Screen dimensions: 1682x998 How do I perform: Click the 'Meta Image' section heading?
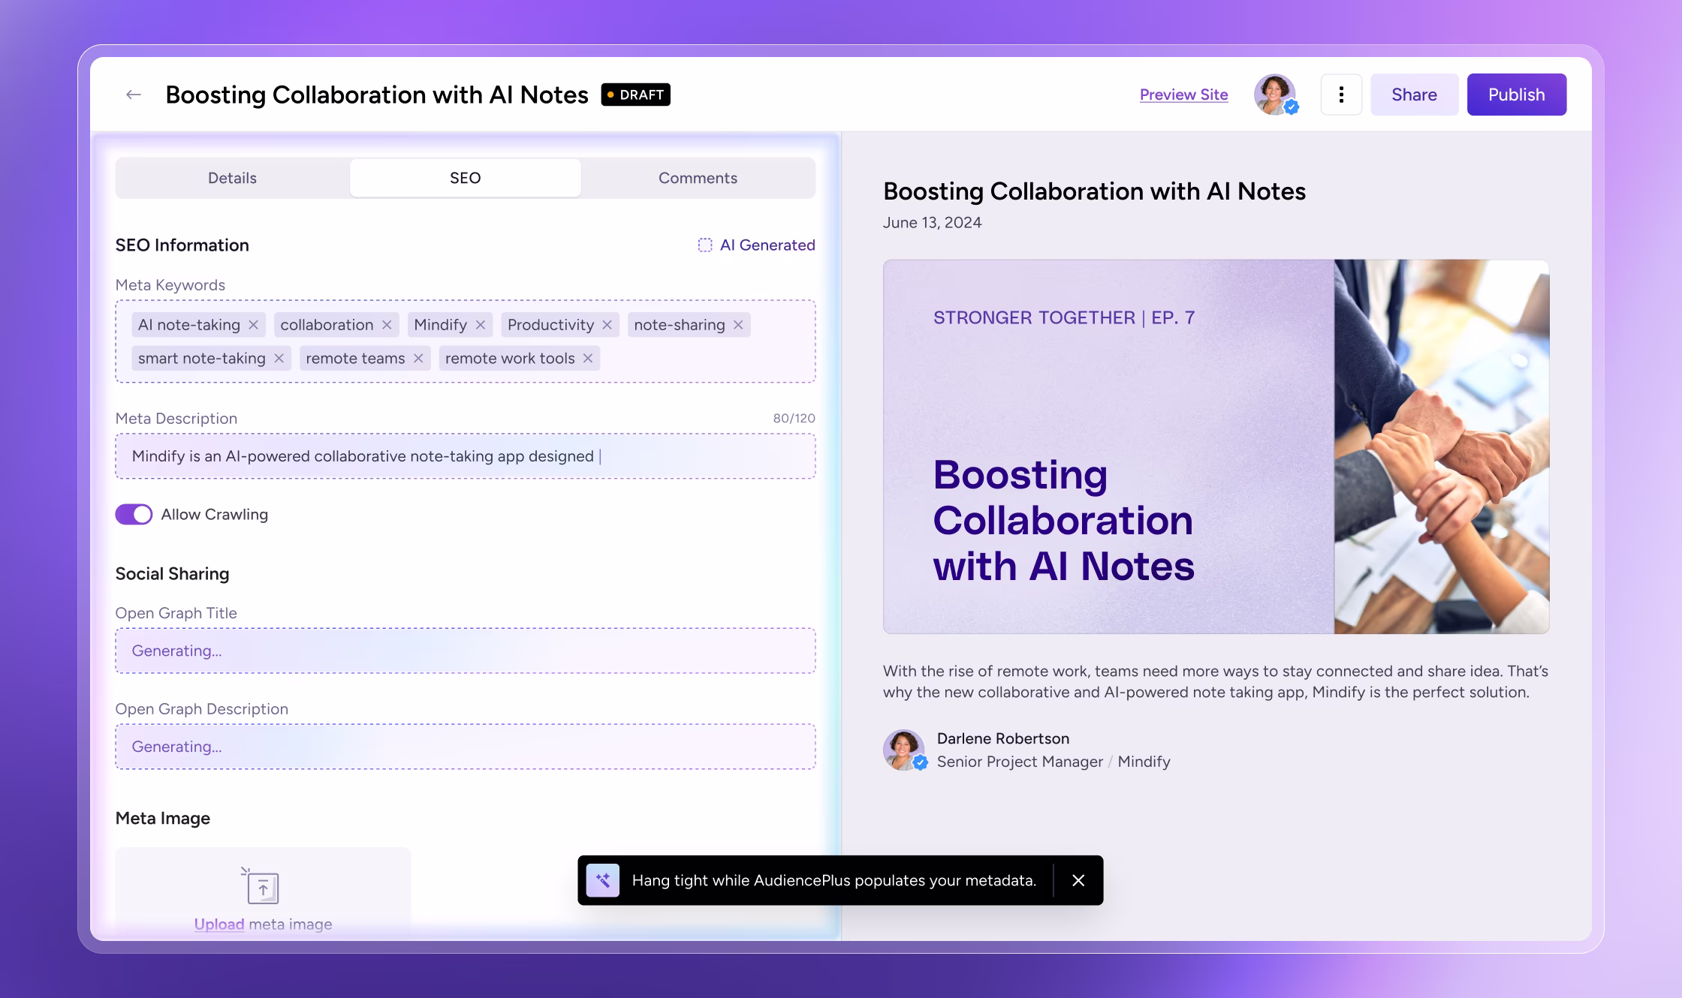coord(163,819)
